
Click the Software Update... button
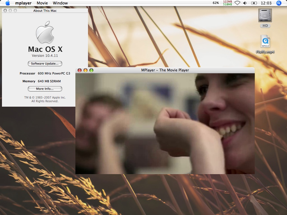45,64
